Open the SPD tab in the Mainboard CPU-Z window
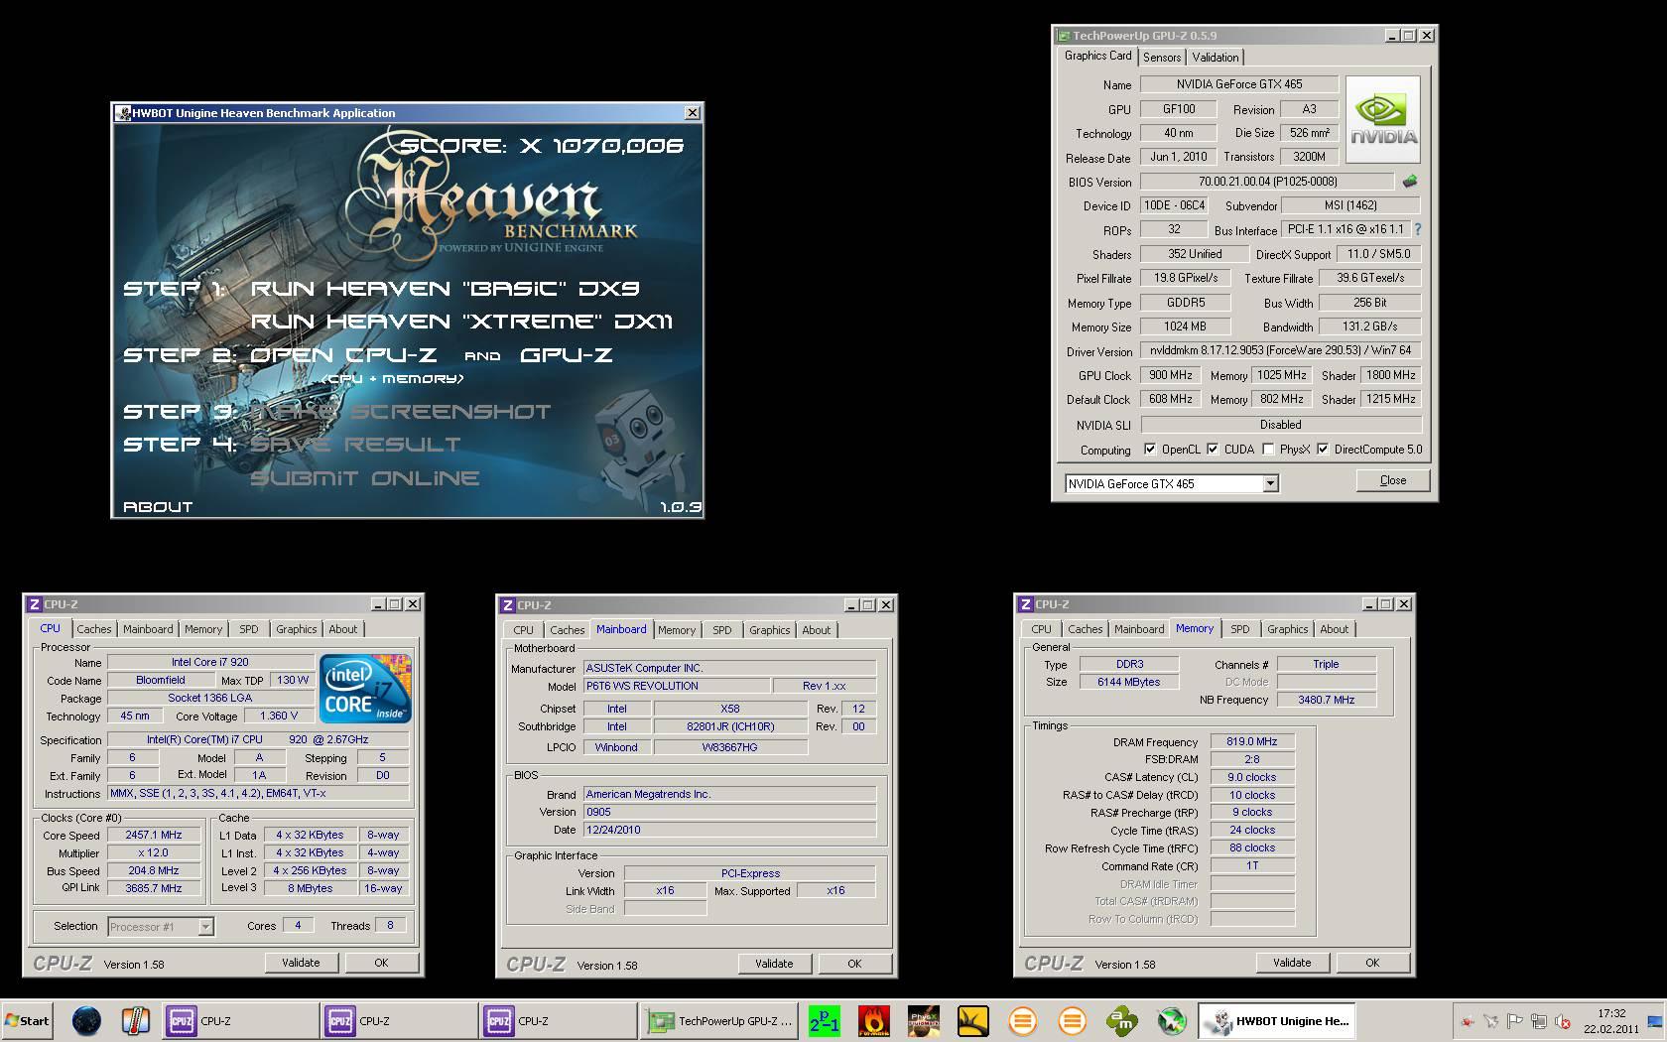This screenshot has height=1042, width=1667. [x=721, y=630]
